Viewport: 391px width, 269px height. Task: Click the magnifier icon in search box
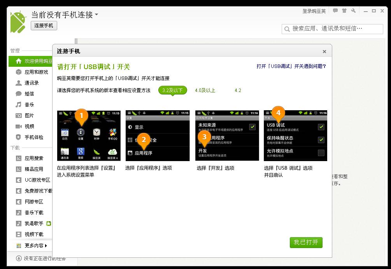point(287,29)
